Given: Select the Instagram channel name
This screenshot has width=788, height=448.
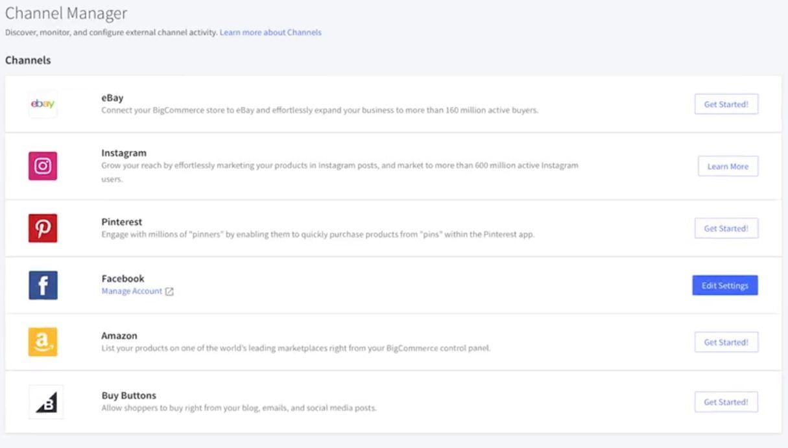Looking at the screenshot, I should coord(124,153).
